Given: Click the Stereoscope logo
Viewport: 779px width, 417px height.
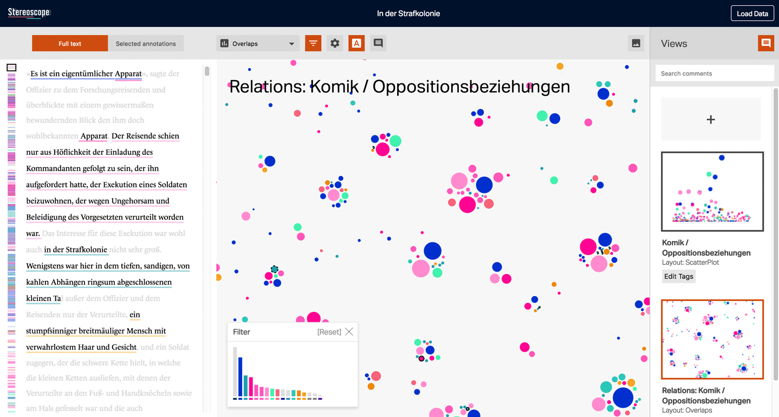Looking at the screenshot, I should coord(29,13).
